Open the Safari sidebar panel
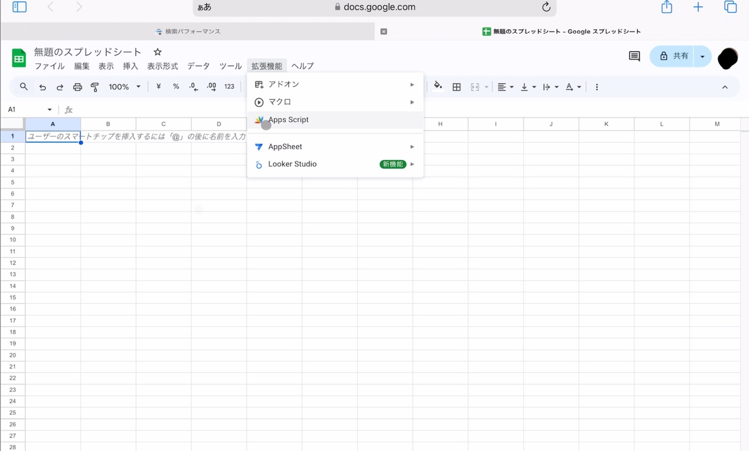Viewport: 749px width, 451px height. (x=19, y=7)
